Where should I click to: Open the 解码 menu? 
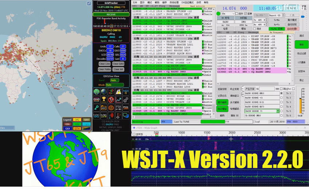click(157, 3)
